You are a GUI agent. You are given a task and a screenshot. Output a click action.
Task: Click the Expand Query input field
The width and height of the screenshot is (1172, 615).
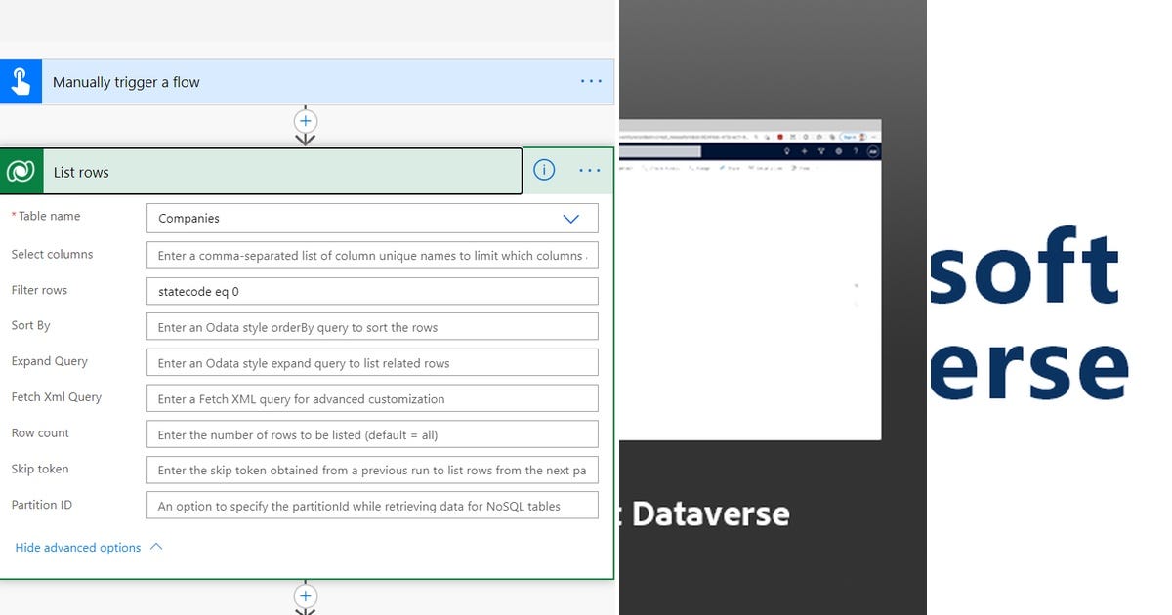coord(371,361)
